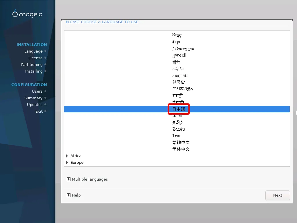This screenshot has width=297, height=223.
Task: Click the status dot beside the Users step
Action: pos(46,91)
